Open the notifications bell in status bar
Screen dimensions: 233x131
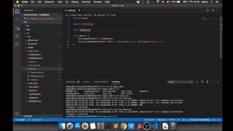point(218,120)
